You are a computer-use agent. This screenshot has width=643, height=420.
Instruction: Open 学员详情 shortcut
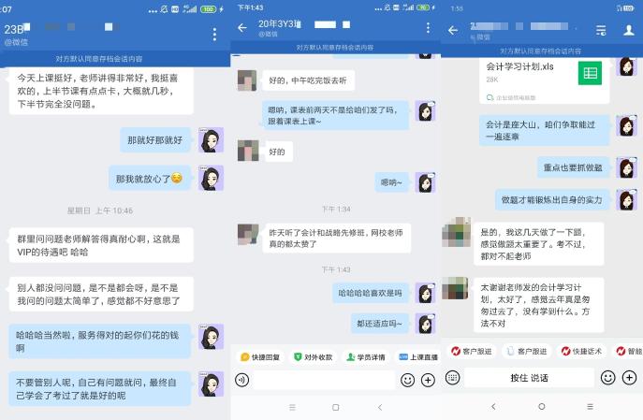pyautogui.click(x=366, y=357)
